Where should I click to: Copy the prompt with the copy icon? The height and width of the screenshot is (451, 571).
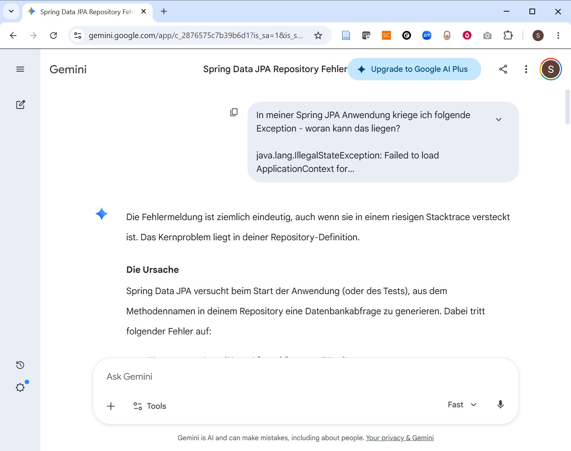click(x=234, y=112)
